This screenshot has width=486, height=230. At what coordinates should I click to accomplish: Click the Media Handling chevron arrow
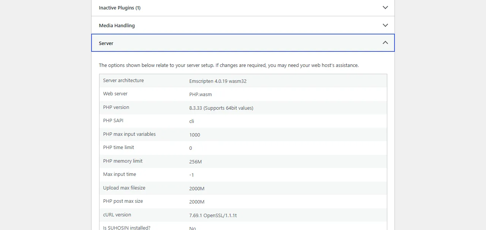click(x=385, y=25)
